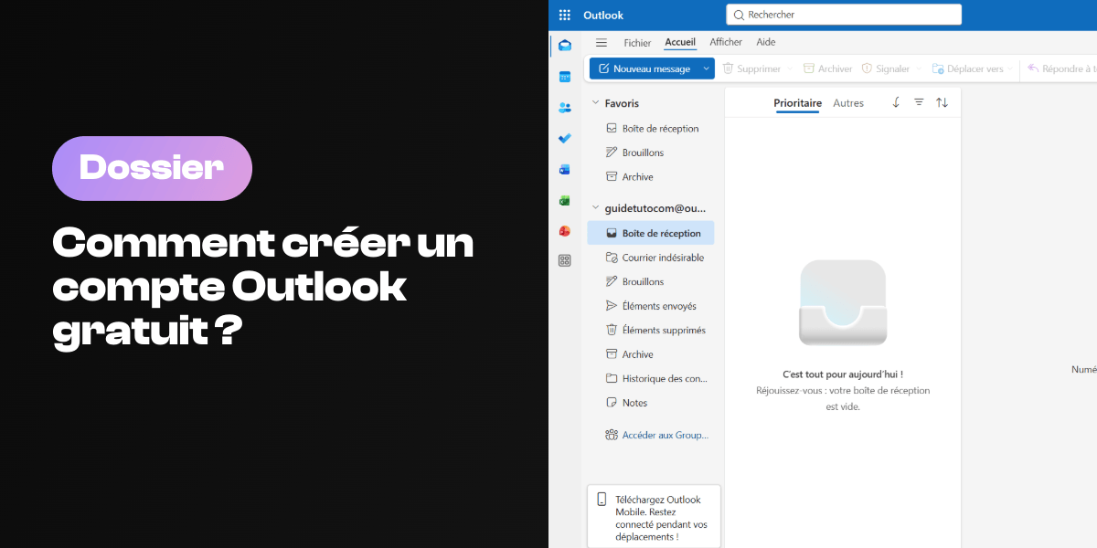Open the Calendar icon in the sidebar
This screenshot has width=1097, height=548.
pyautogui.click(x=565, y=77)
